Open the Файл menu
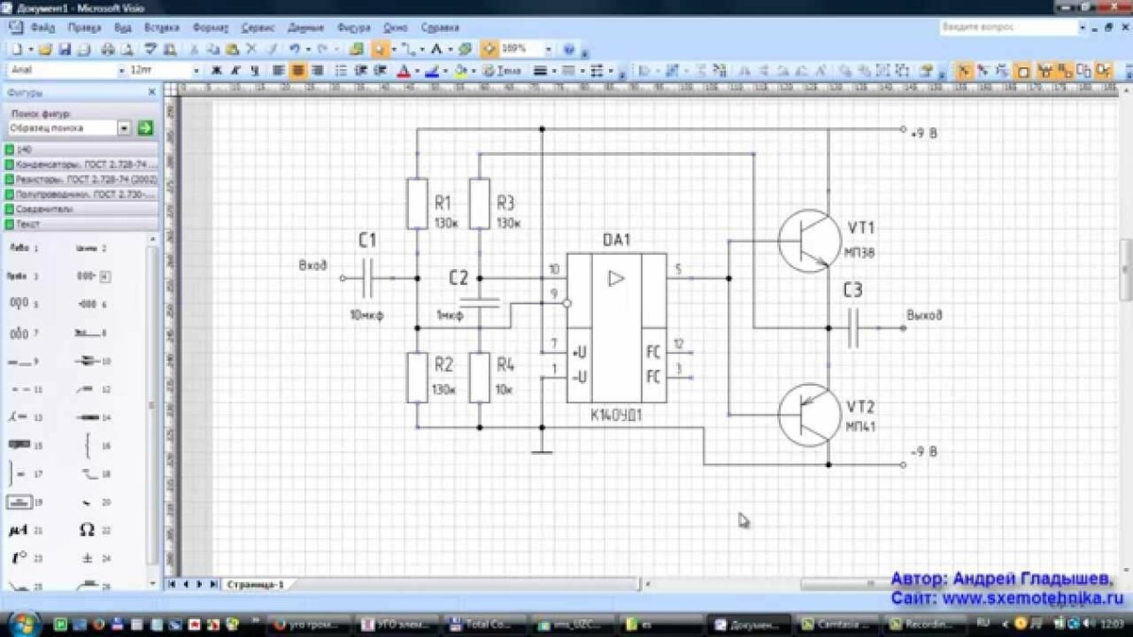The height and width of the screenshot is (637, 1133). click(42, 28)
